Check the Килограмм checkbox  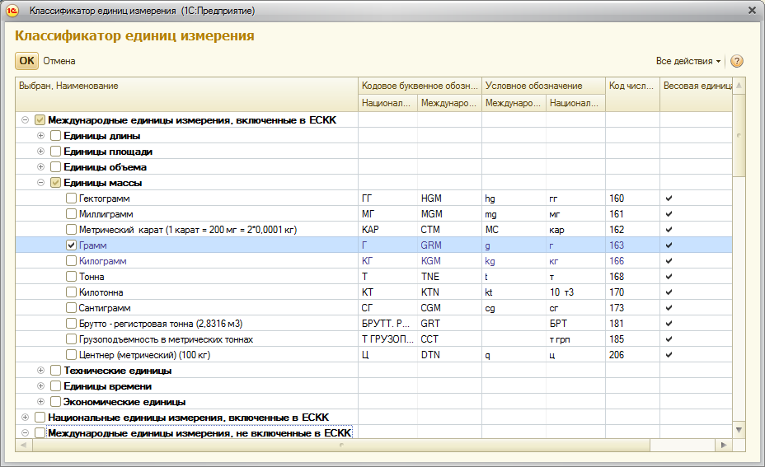coord(72,261)
